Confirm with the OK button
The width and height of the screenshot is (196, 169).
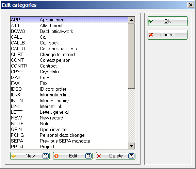point(168,21)
